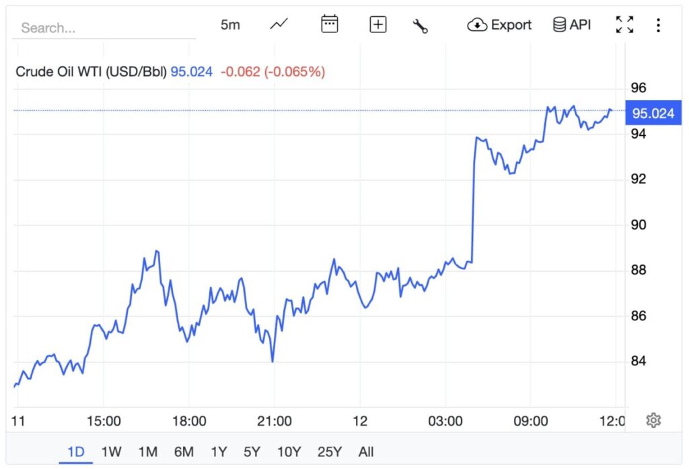This screenshot has width=689, height=469.
Task: Choose the 25Y time range
Action: click(329, 452)
